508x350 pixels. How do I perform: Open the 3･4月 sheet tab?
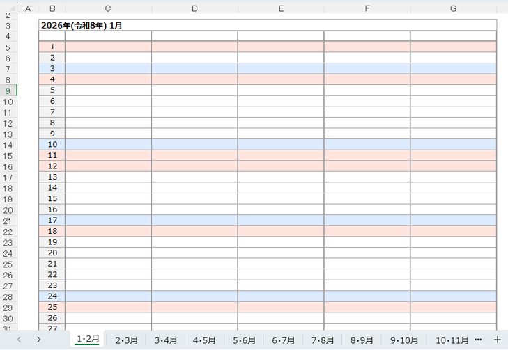click(165, 340)
